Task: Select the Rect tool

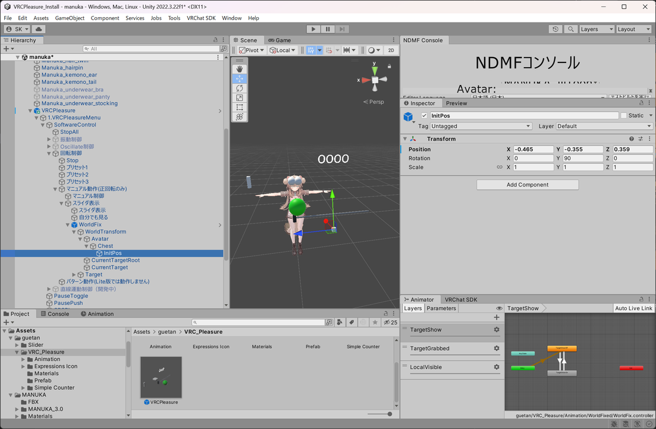Action: point(239,108)
